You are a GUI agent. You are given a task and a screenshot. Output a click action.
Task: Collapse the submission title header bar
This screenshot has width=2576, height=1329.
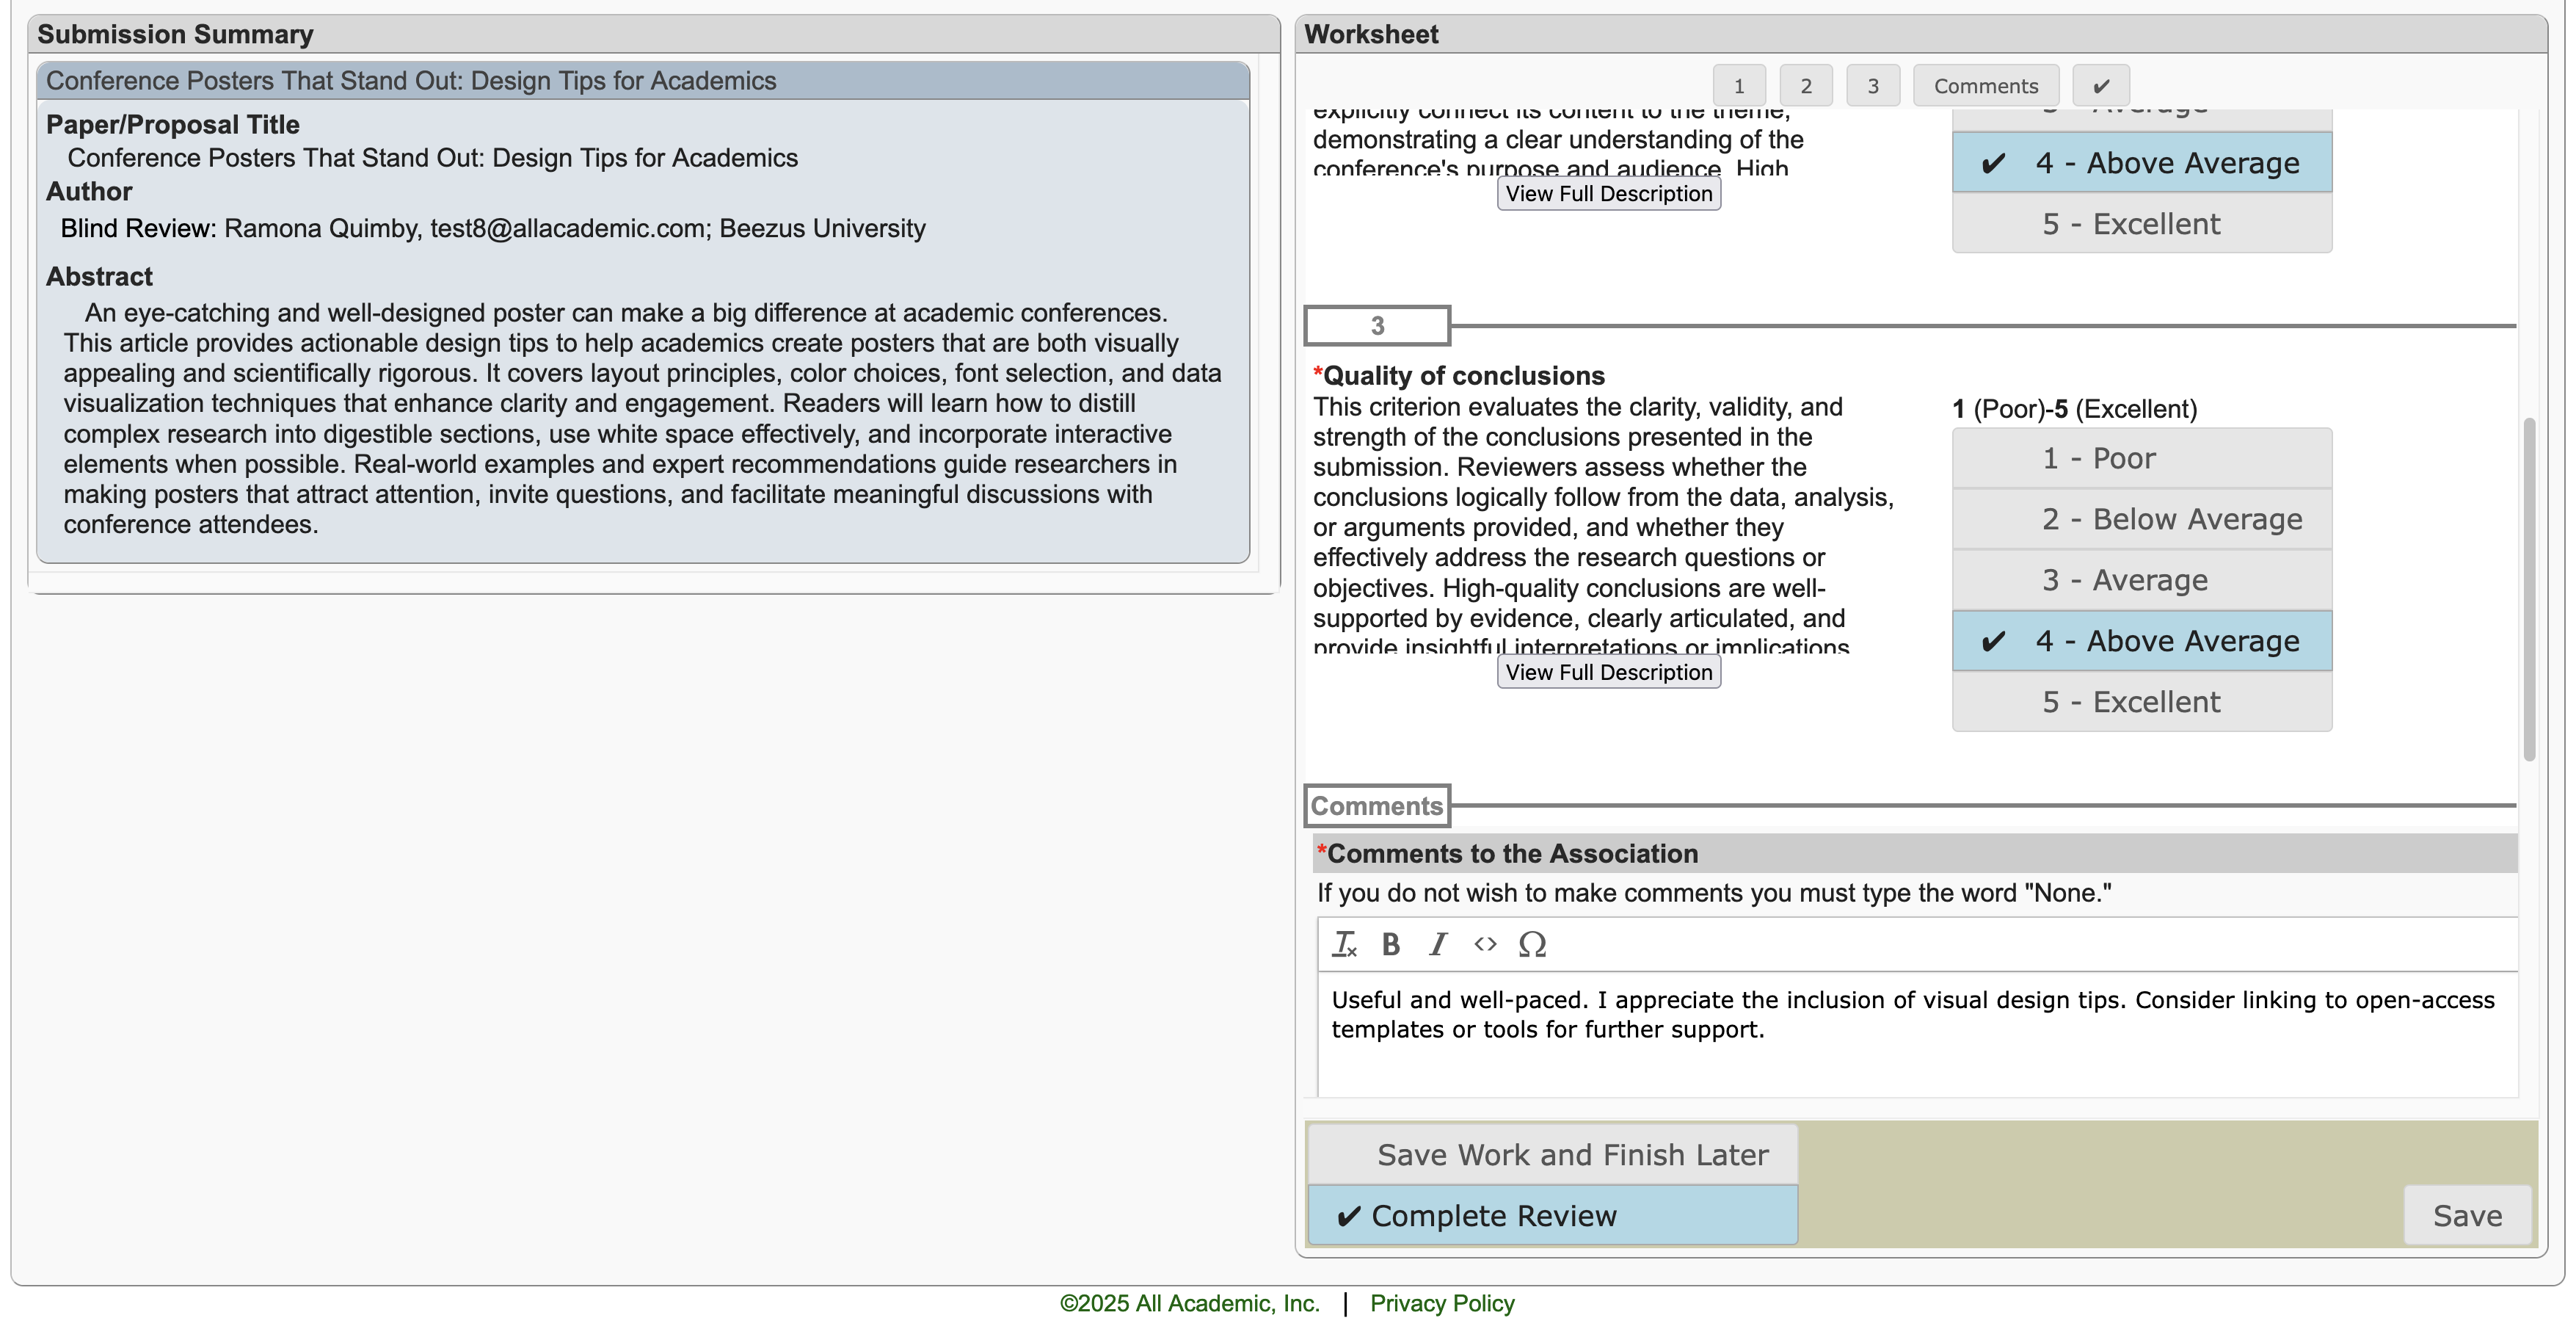click(642, 81)
